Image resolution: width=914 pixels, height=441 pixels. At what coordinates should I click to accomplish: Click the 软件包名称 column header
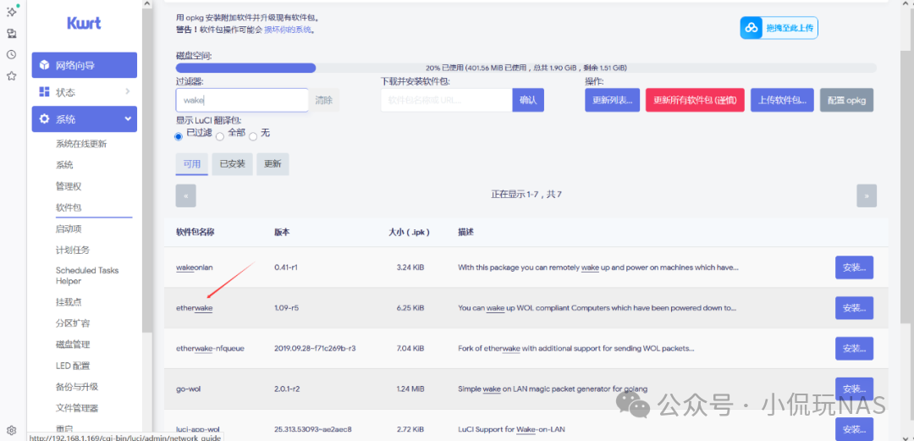(x=195, y=232)
